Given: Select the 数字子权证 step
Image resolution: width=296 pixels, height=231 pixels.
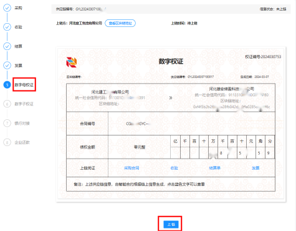Looking at the screenshot, I should tap(24, 104).
